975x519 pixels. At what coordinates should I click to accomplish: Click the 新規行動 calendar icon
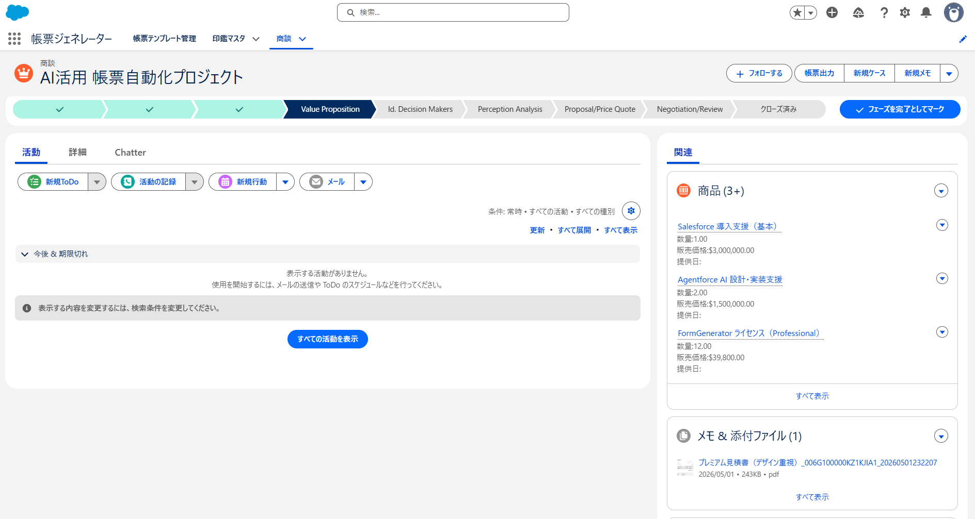coord(225,182)
